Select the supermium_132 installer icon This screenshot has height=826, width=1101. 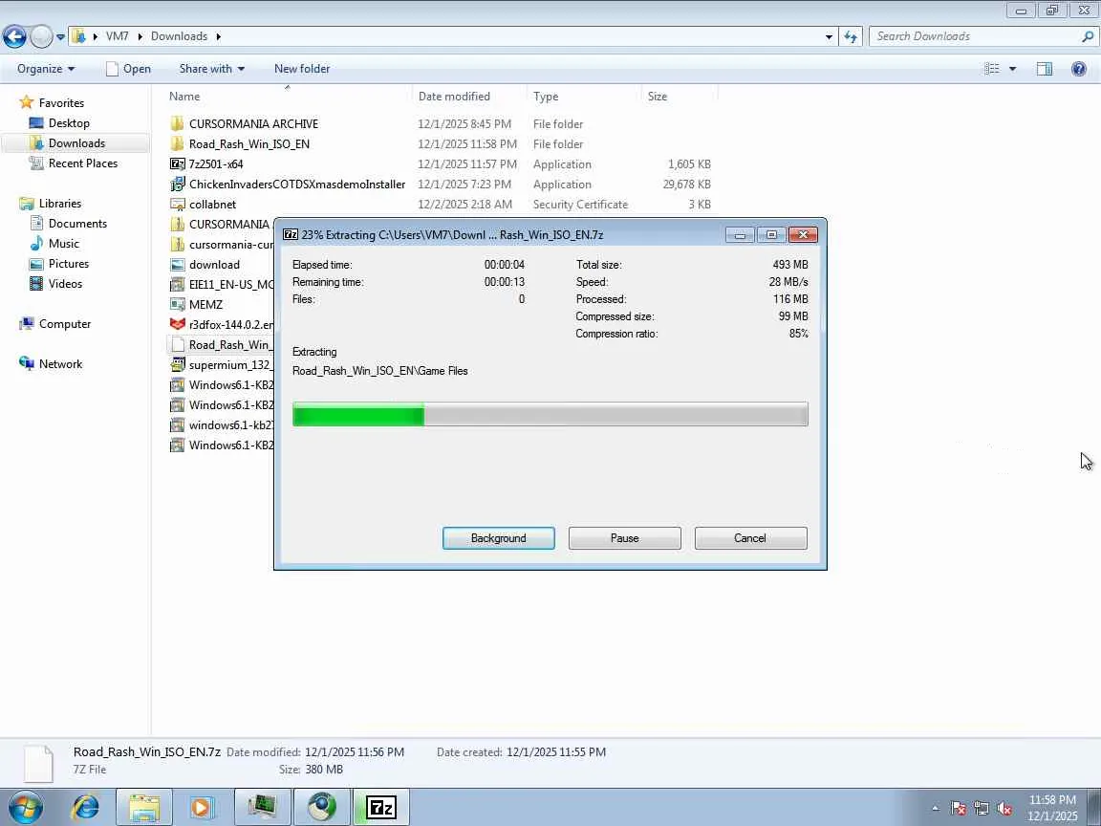point(178,364)
